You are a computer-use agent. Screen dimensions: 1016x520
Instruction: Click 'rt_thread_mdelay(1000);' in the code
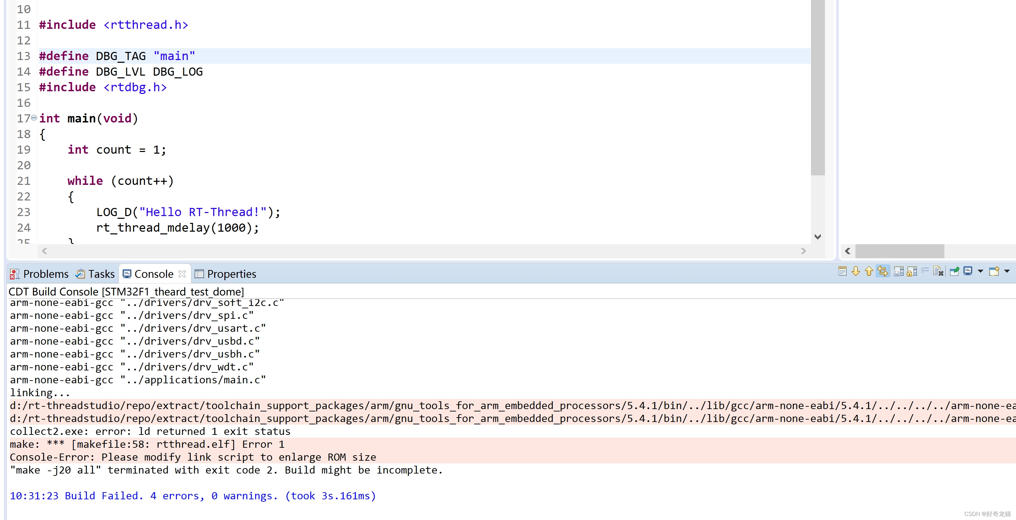point(178,228)
